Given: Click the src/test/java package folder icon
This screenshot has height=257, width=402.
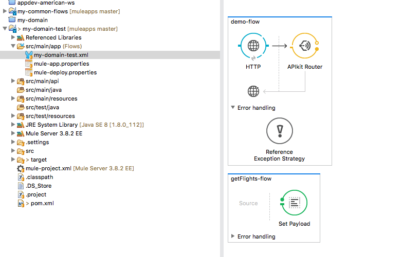Looking at the screenshot, I should coord(21,107).
